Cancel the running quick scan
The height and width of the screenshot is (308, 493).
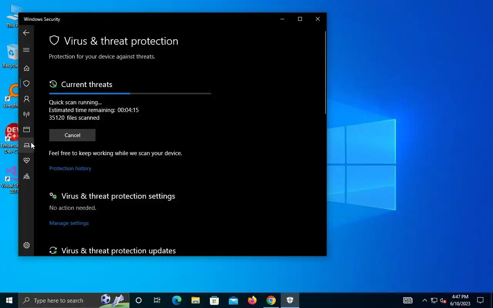[72, 135]
